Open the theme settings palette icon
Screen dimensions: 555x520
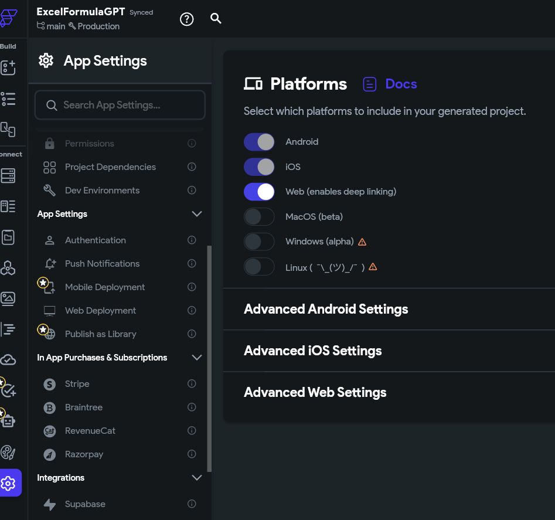tap(8, 452)
